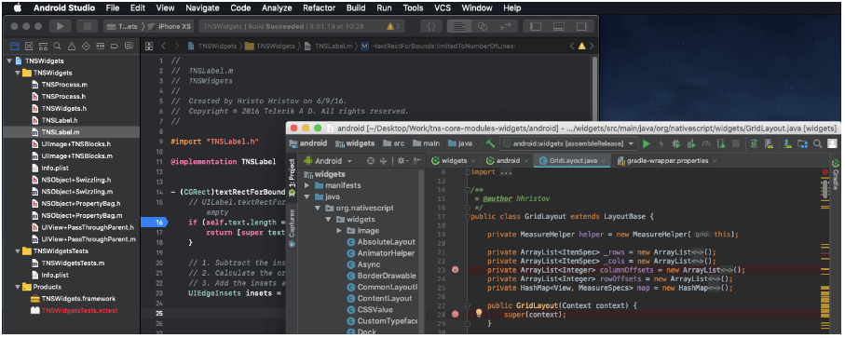Click the warning icon in Xcode jump bar

pos(582,47)
